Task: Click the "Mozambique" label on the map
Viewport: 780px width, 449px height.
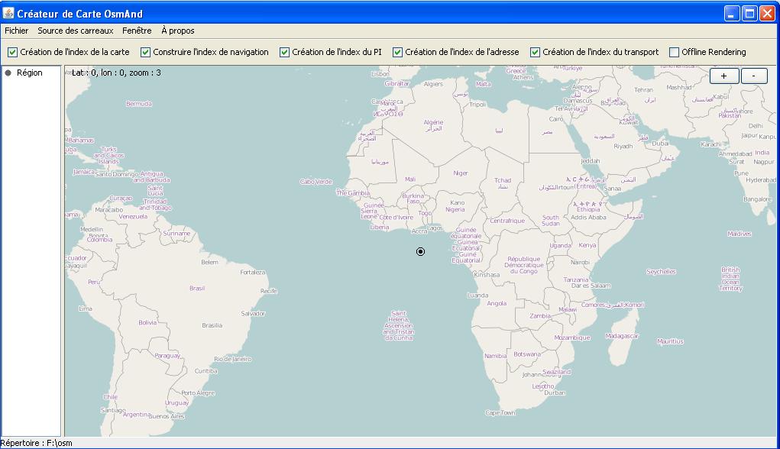Action: pos(572,338)
